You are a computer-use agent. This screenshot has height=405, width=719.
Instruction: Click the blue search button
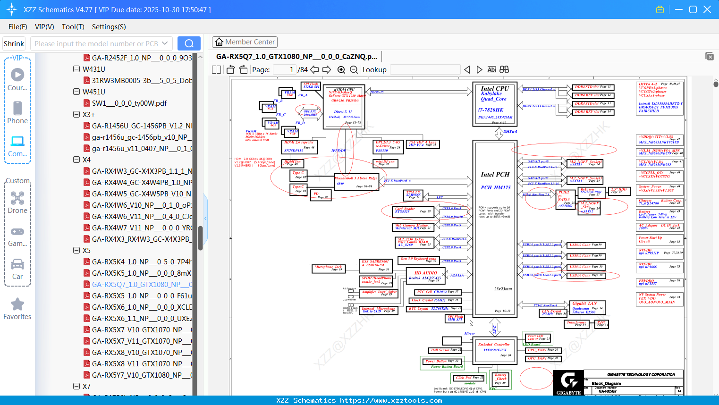click(189, 43)
